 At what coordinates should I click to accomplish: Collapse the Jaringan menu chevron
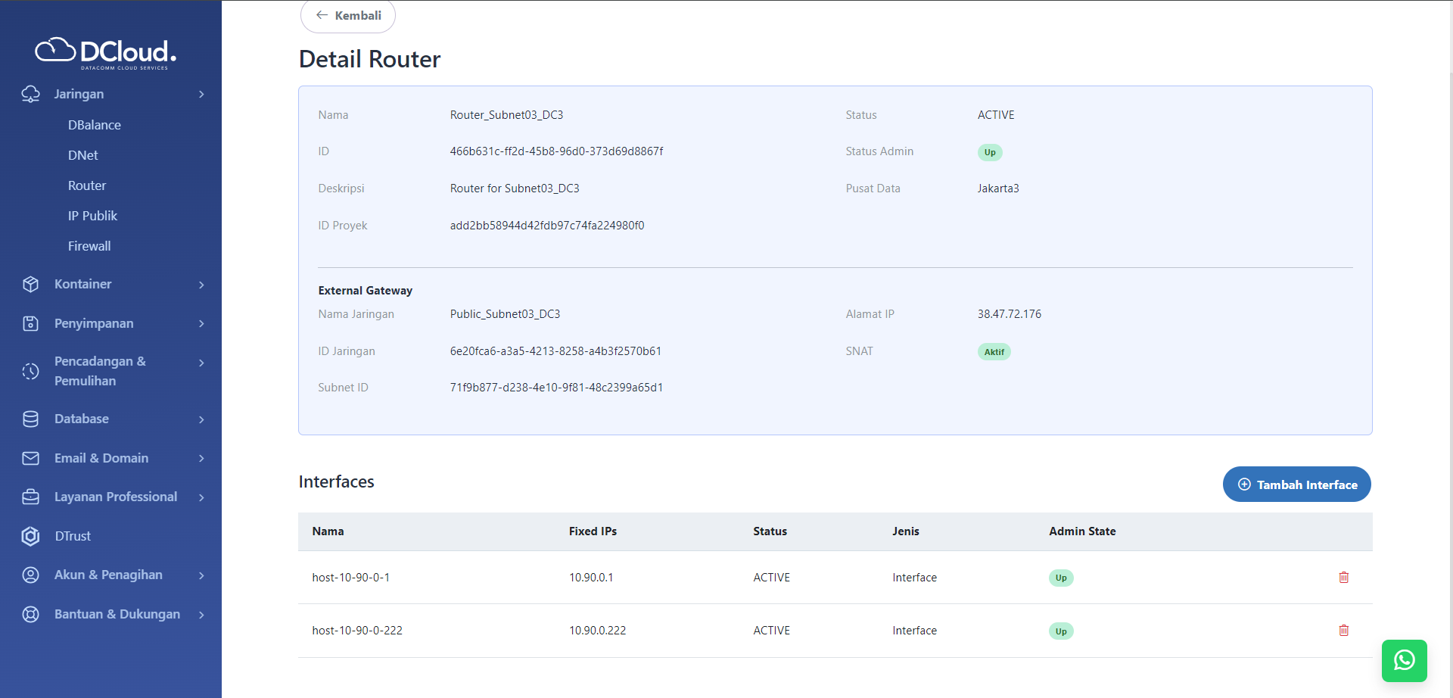[201, 94]
